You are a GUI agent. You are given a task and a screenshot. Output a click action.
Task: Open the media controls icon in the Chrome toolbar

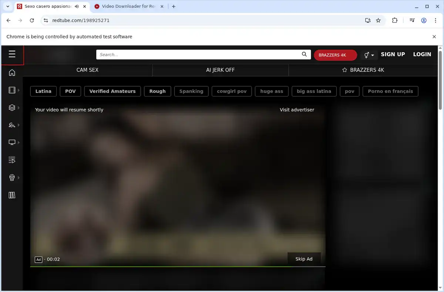click(x=412, y=21)
